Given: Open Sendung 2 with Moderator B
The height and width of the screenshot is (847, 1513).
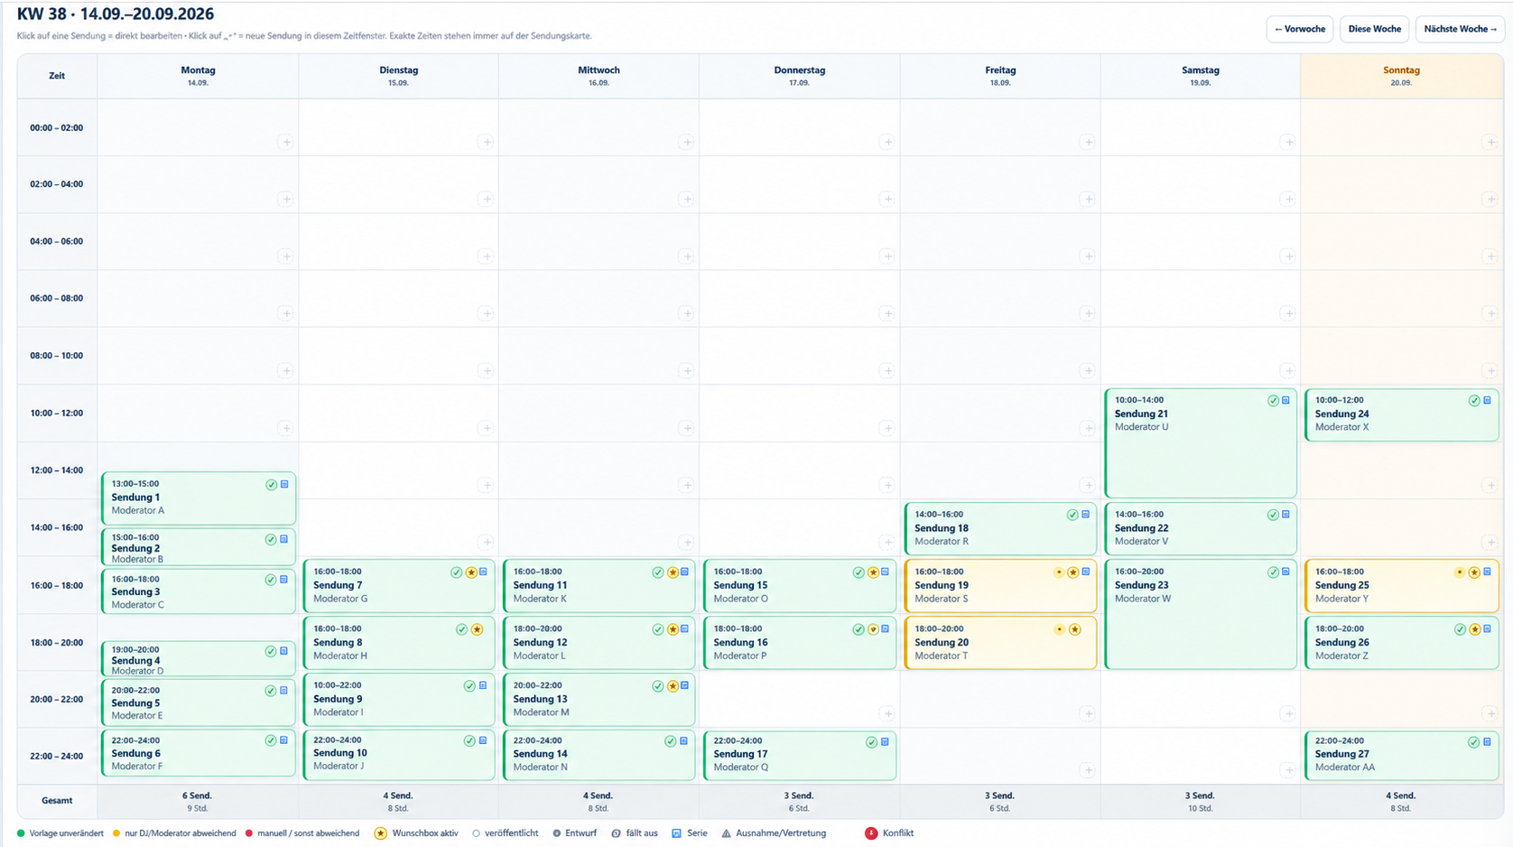Looking at the screenshot, I should tap(199, 547).
